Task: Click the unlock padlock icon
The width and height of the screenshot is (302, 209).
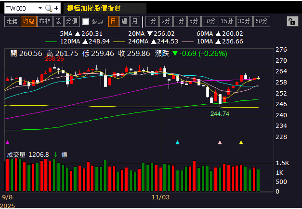Action: tap(292, 21)
